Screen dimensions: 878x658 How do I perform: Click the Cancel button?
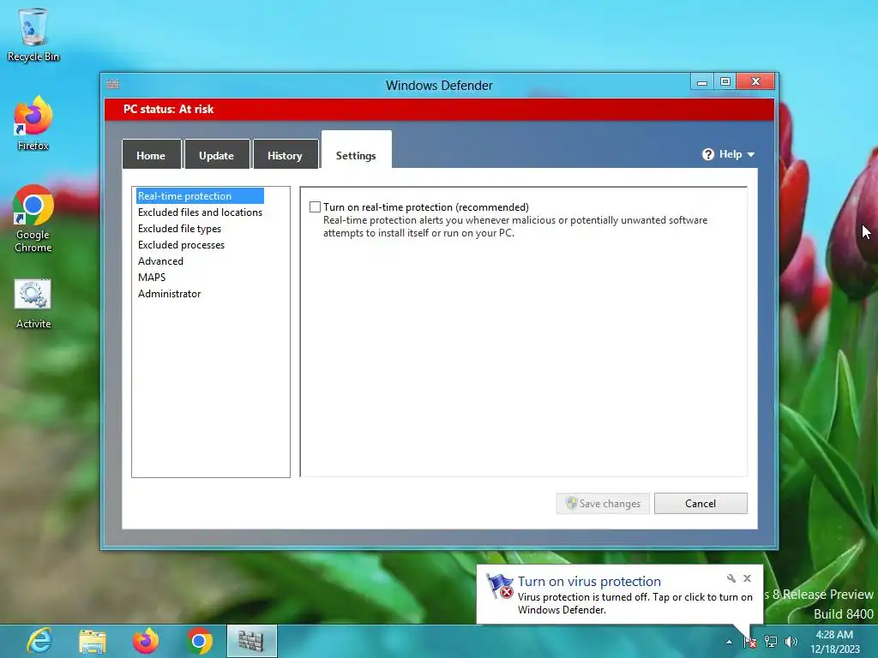(701, 503)
